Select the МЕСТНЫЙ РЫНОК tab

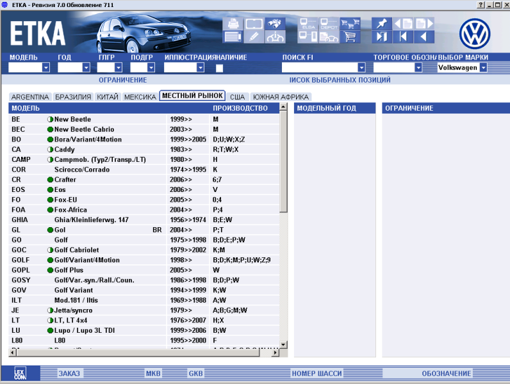click(192, 95)
